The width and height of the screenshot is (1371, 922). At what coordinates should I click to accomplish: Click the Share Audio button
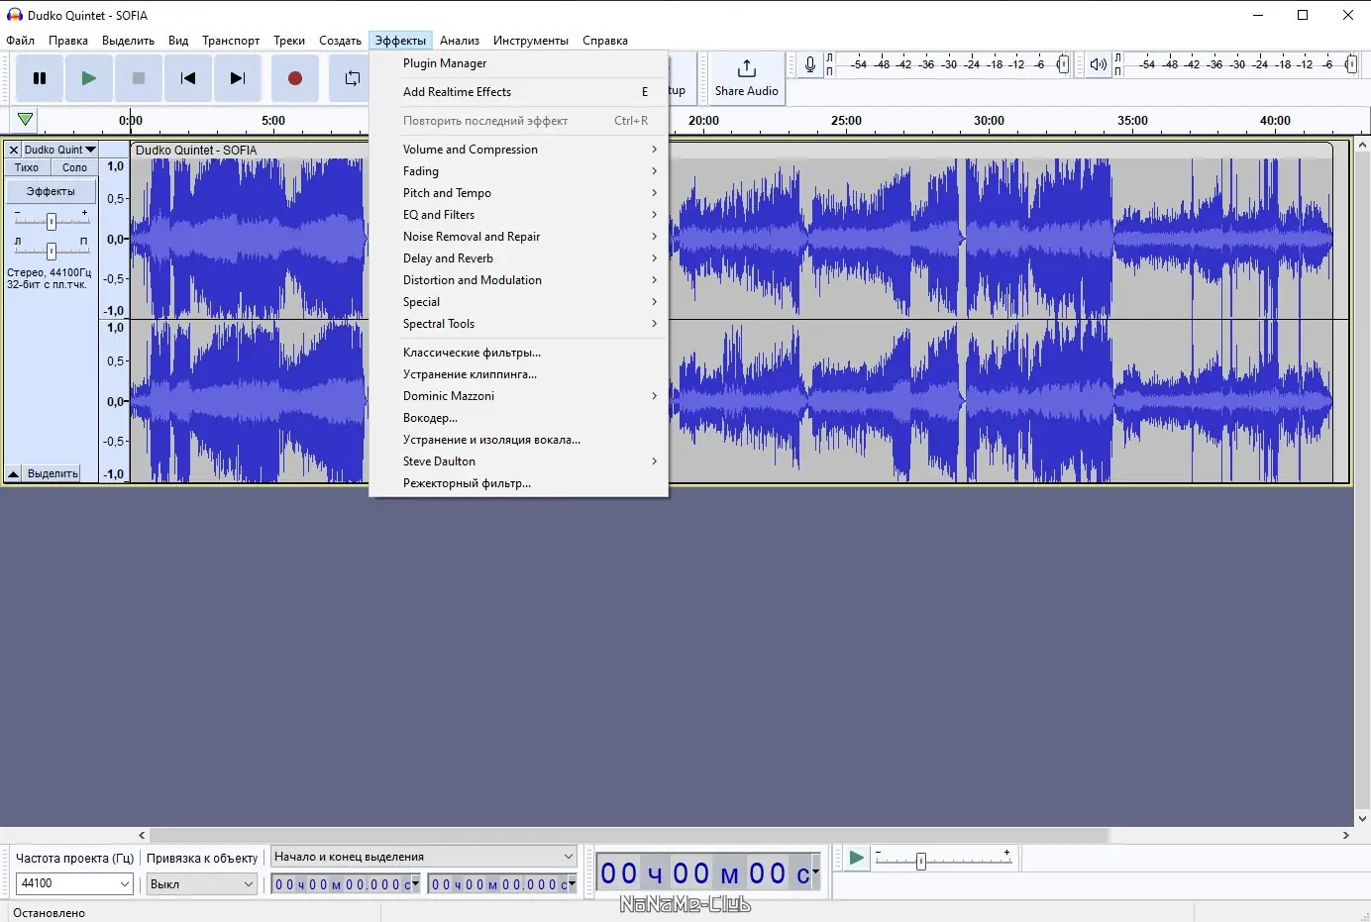(x=746, y=78)
